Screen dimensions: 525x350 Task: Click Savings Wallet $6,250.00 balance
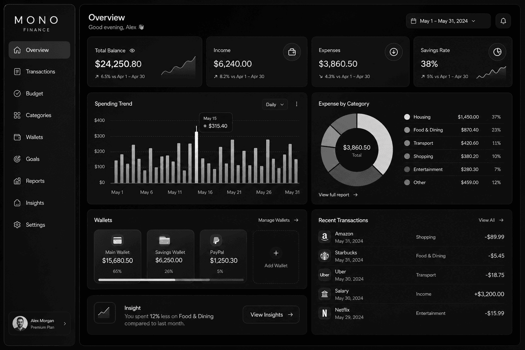(x=169, y=260)
